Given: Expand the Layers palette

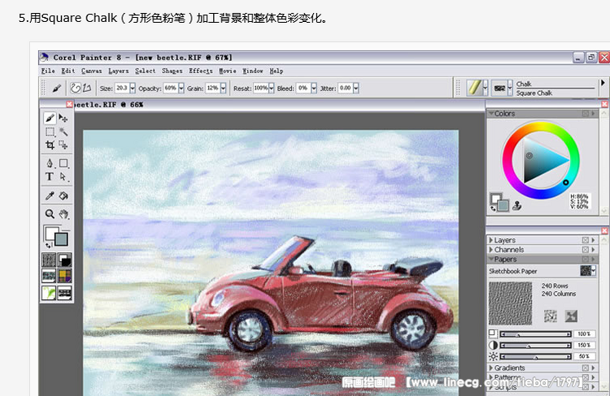Looking at the screenshot, I should coord(491,240).
